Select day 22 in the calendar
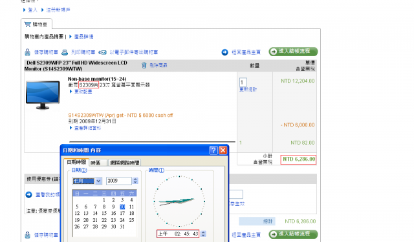Image resolution: width=414 pixels, height=242 pixels. tap(104, 220)
